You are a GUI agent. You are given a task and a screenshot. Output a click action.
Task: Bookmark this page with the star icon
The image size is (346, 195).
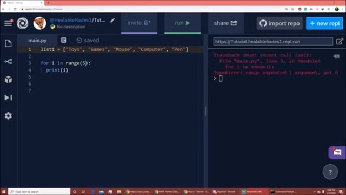click(292, 9)
